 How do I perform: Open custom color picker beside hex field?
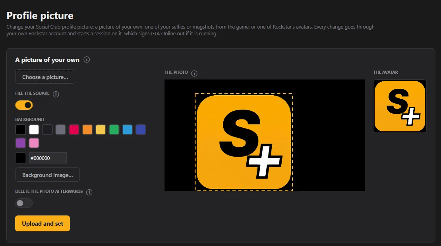tap(21, 158)
